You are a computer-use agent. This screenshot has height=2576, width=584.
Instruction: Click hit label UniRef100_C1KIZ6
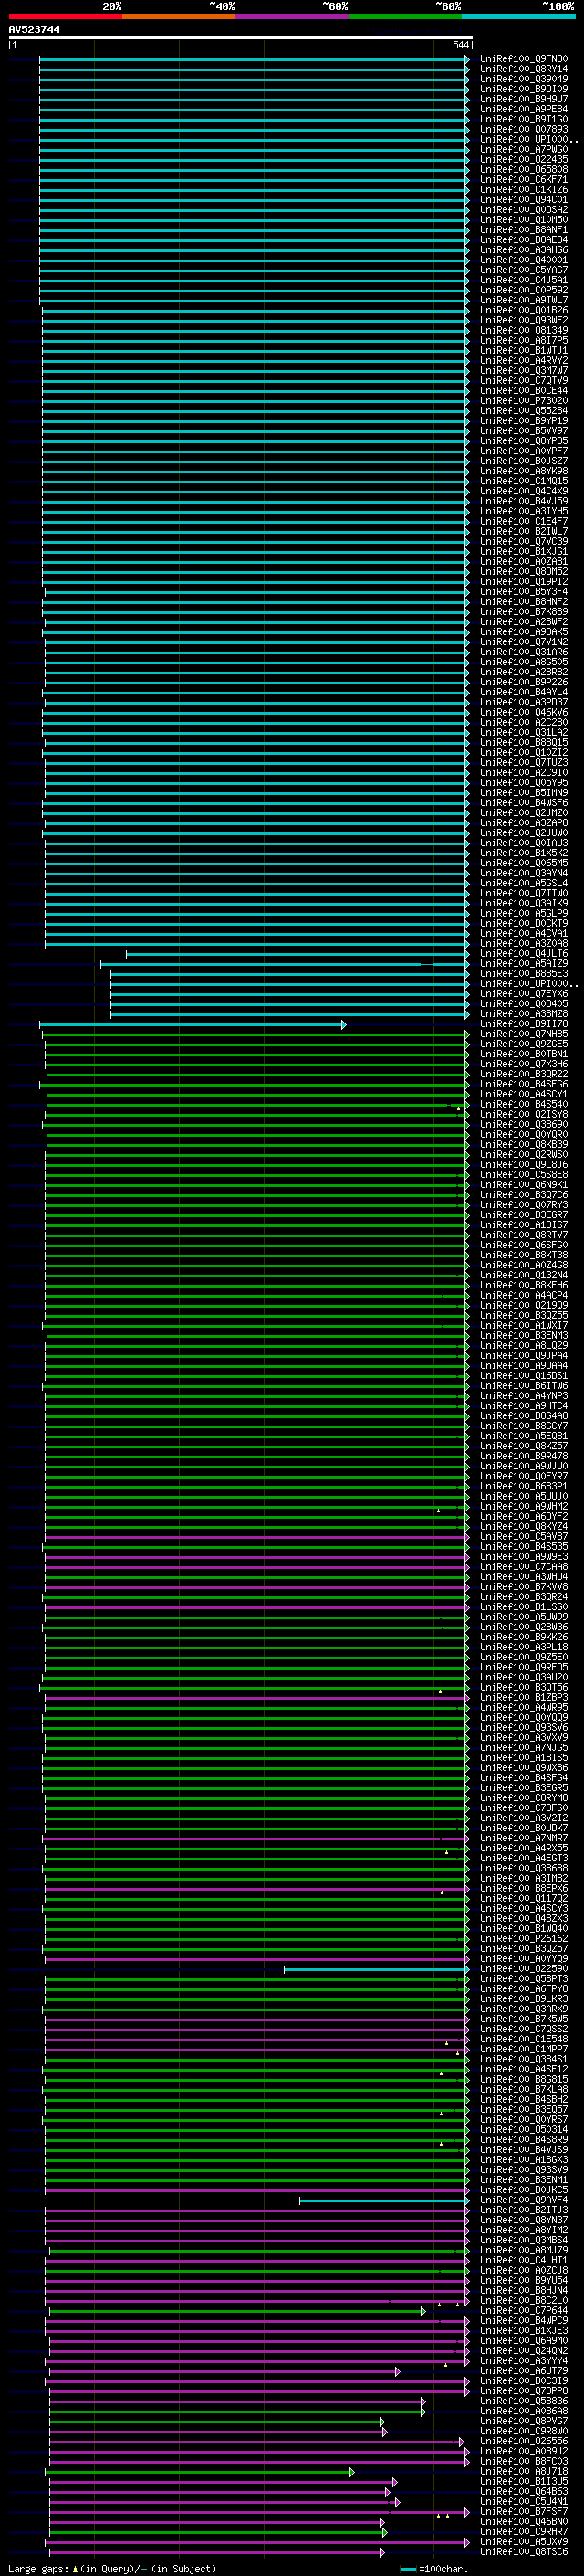[x=523, y=190]
